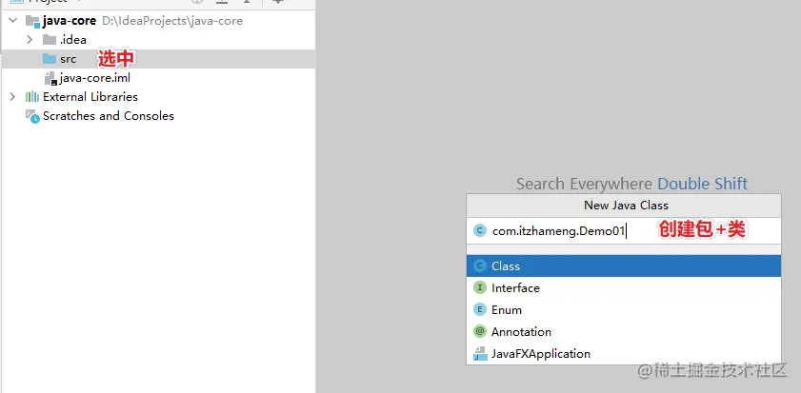Choose Annotation in the type list
The image size is (801, 393).
(x=624, y=332)
